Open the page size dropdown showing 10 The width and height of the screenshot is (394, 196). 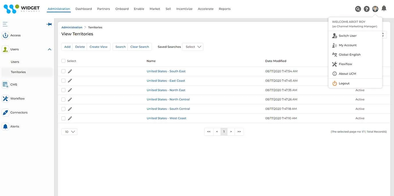[69, 132]
